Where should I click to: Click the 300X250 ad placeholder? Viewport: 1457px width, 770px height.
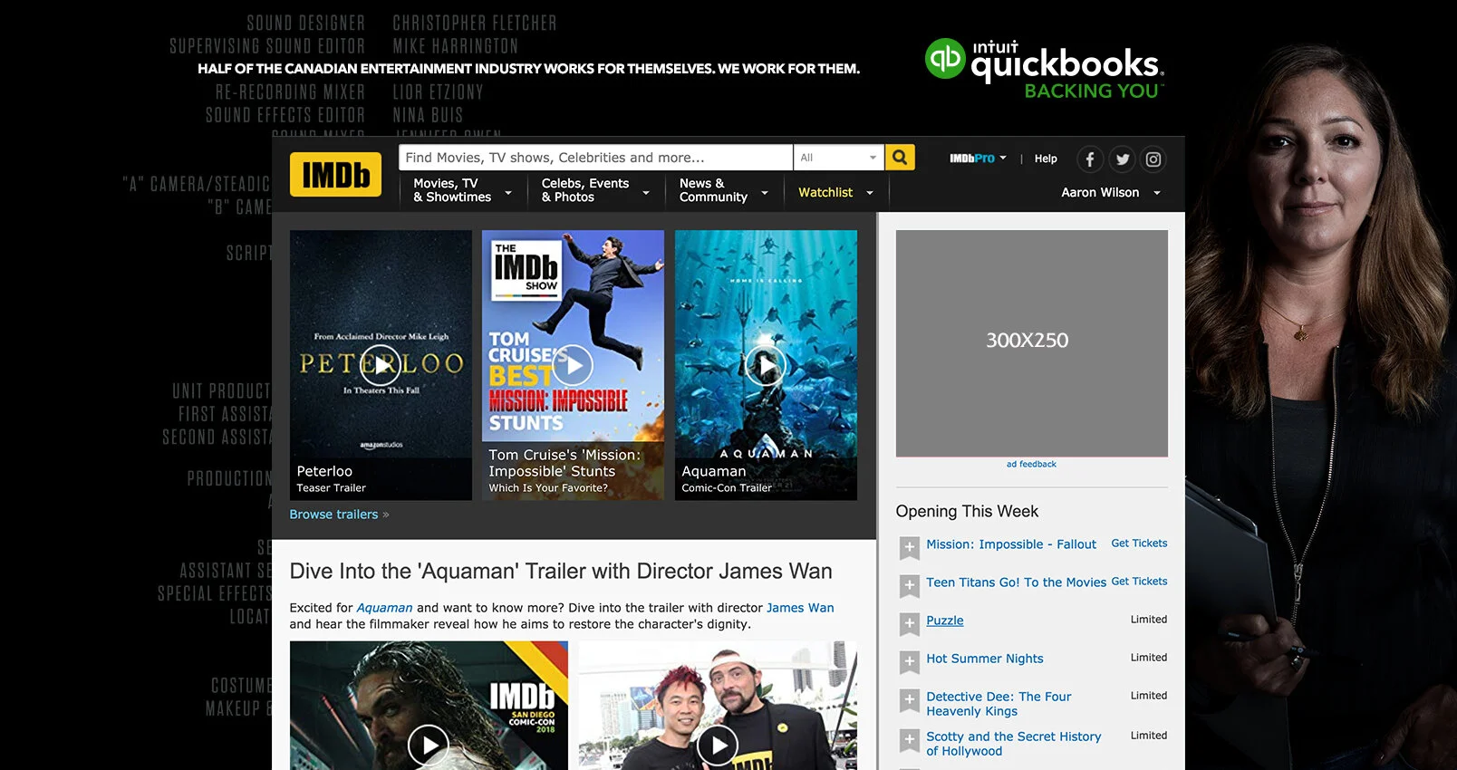1031,343
